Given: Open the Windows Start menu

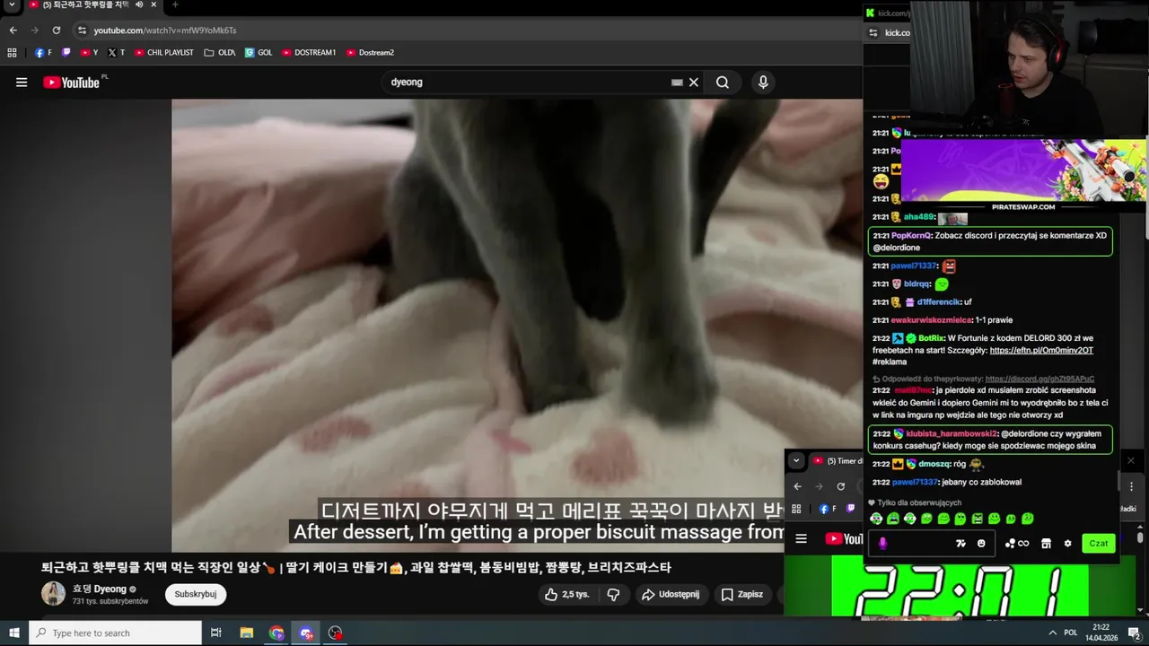Looking at the screenshot, I should click(x=13, y=633).
